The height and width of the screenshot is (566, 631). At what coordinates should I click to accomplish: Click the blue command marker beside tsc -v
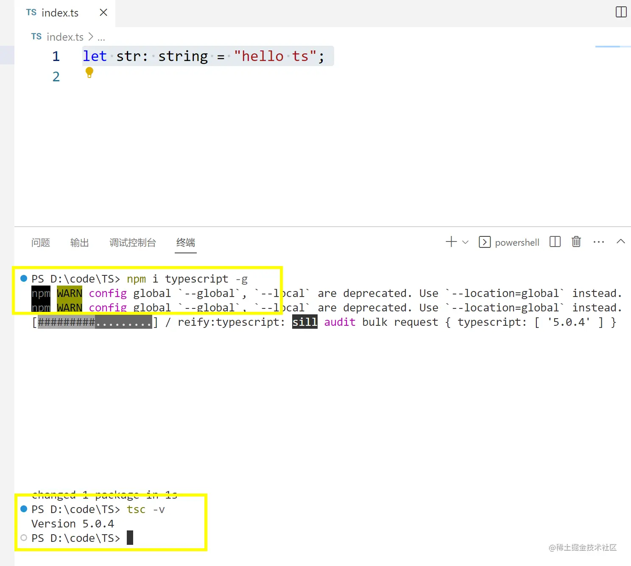[x=24, y=509]
